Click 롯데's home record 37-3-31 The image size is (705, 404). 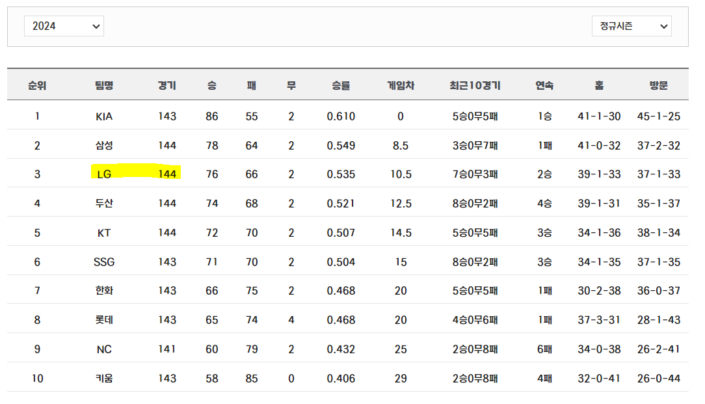point(599,320)
